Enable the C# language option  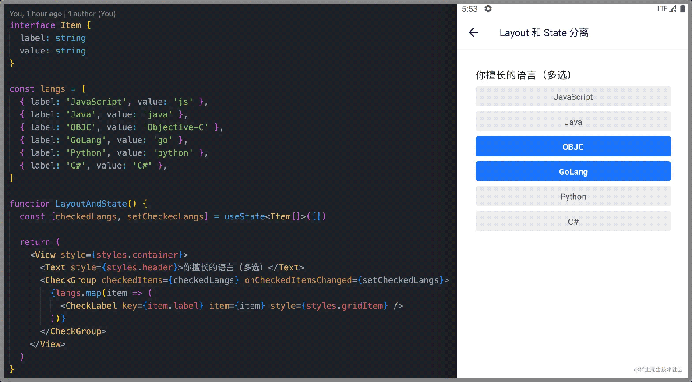573,222
